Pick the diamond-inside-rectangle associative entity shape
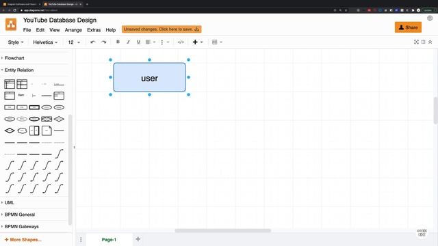The image size is (438, 246). click(x=47, y=119)
